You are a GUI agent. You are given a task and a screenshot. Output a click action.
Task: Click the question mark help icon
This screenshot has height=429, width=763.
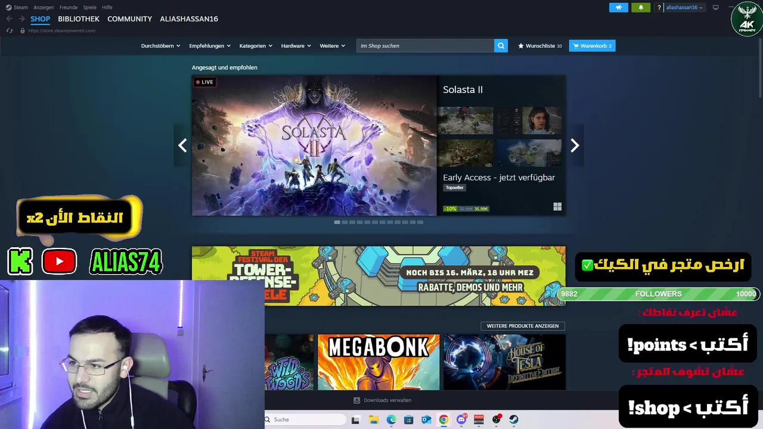(659, 7)
